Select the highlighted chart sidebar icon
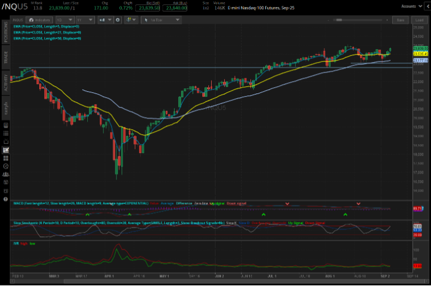 click(x=6, y=150)
